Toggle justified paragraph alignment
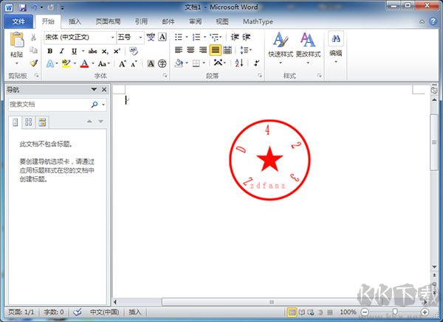443x322 pixels. [216, 50]
